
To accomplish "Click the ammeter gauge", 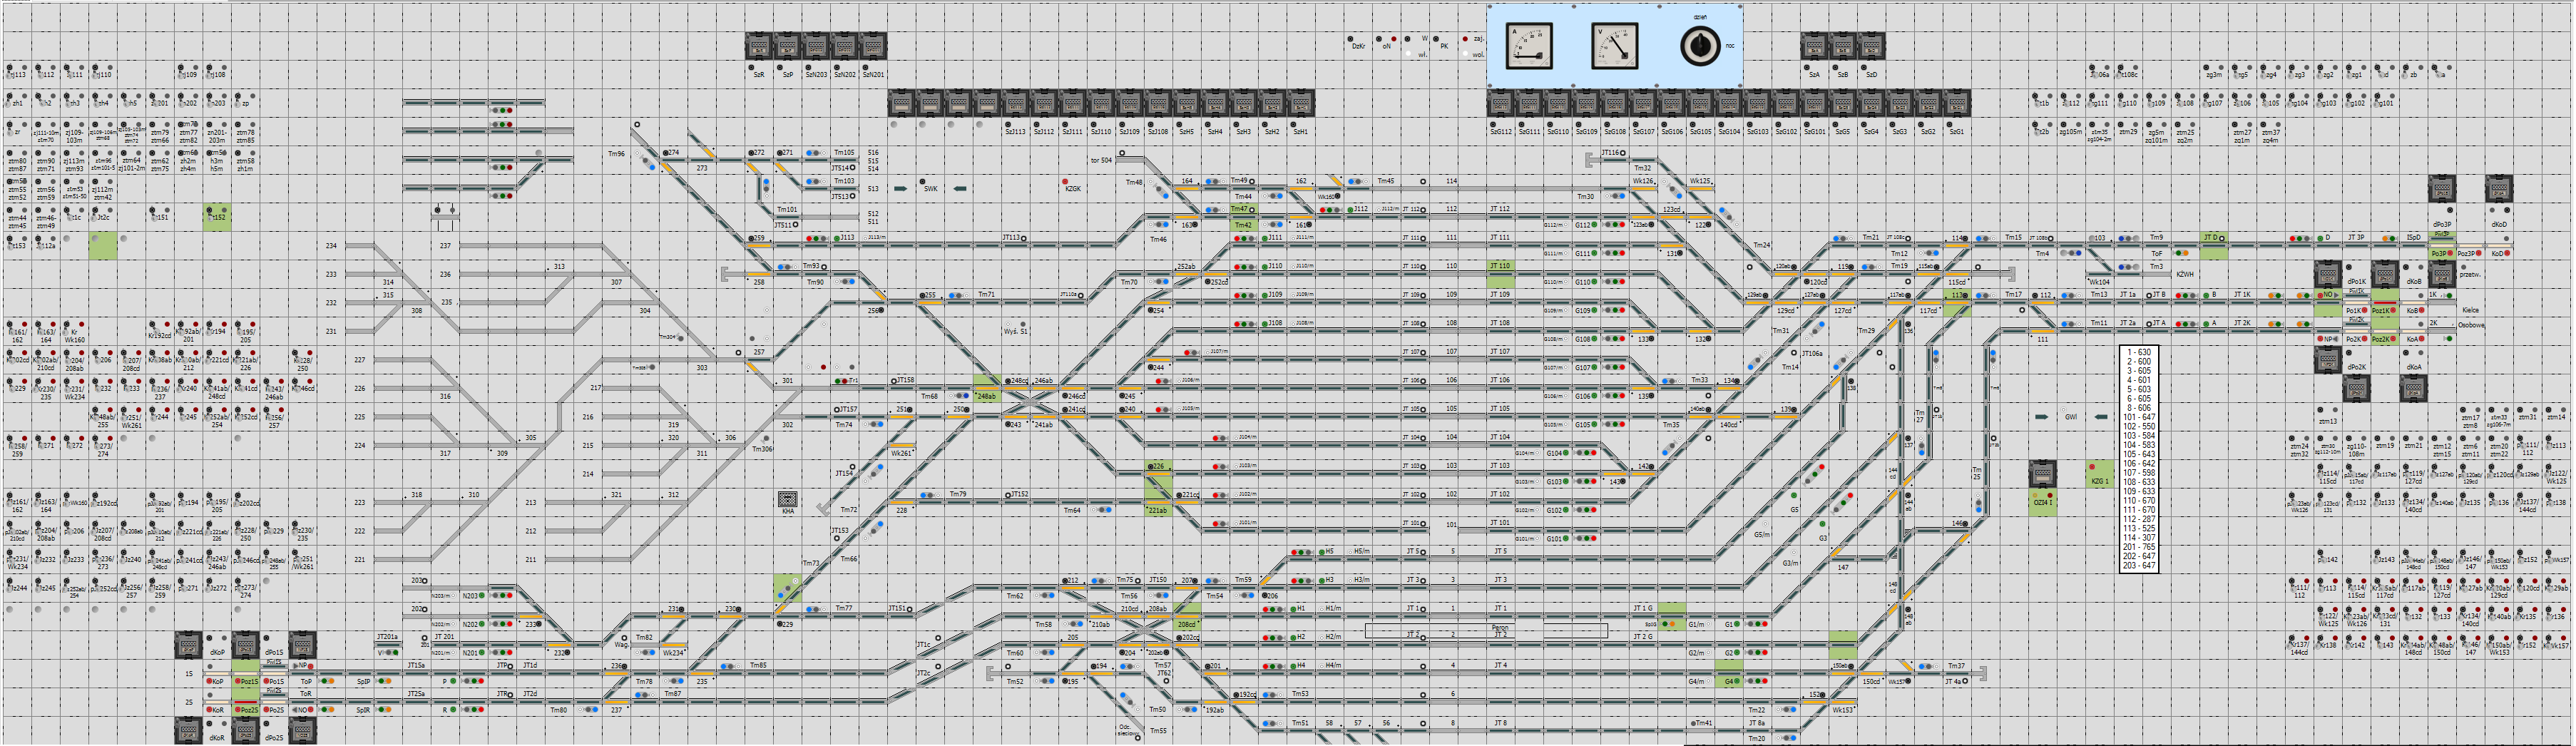I will tap(1529, 46).
